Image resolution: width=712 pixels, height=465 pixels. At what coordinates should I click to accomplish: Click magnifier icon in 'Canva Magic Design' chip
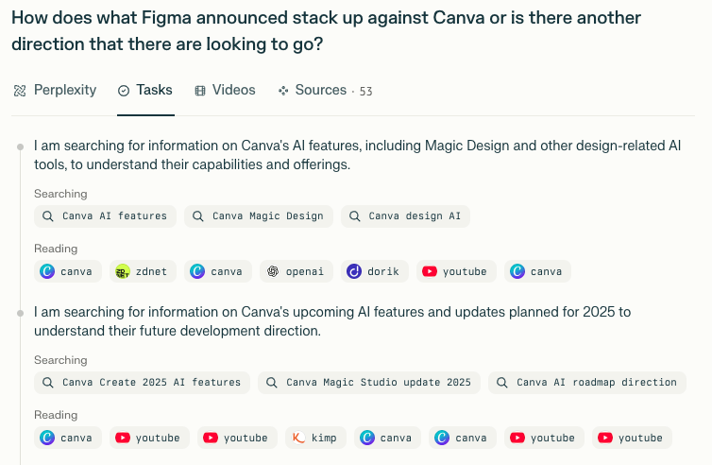197,215
